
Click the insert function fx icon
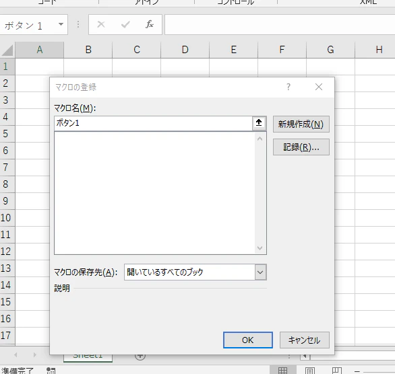pos(150,24)
